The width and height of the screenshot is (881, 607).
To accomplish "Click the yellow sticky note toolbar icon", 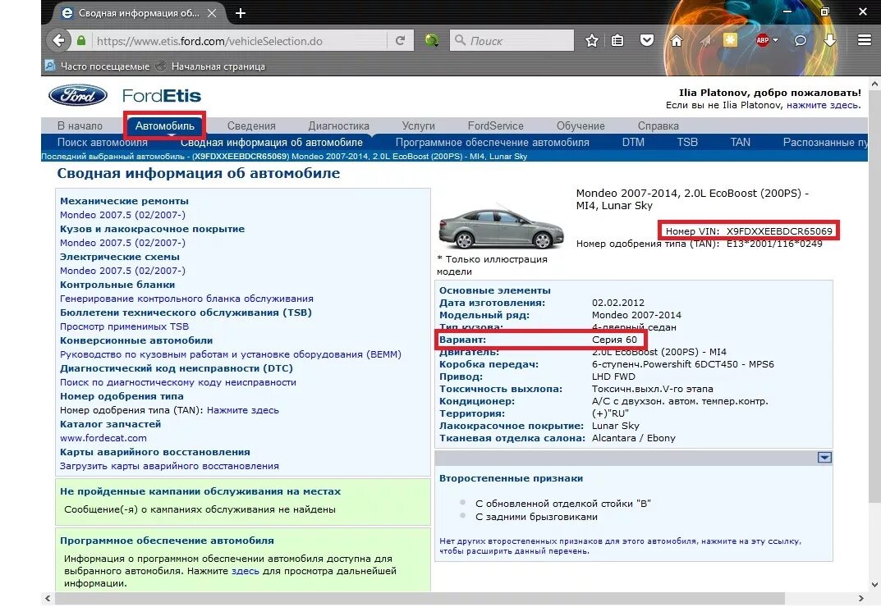I will click(730, 40).
